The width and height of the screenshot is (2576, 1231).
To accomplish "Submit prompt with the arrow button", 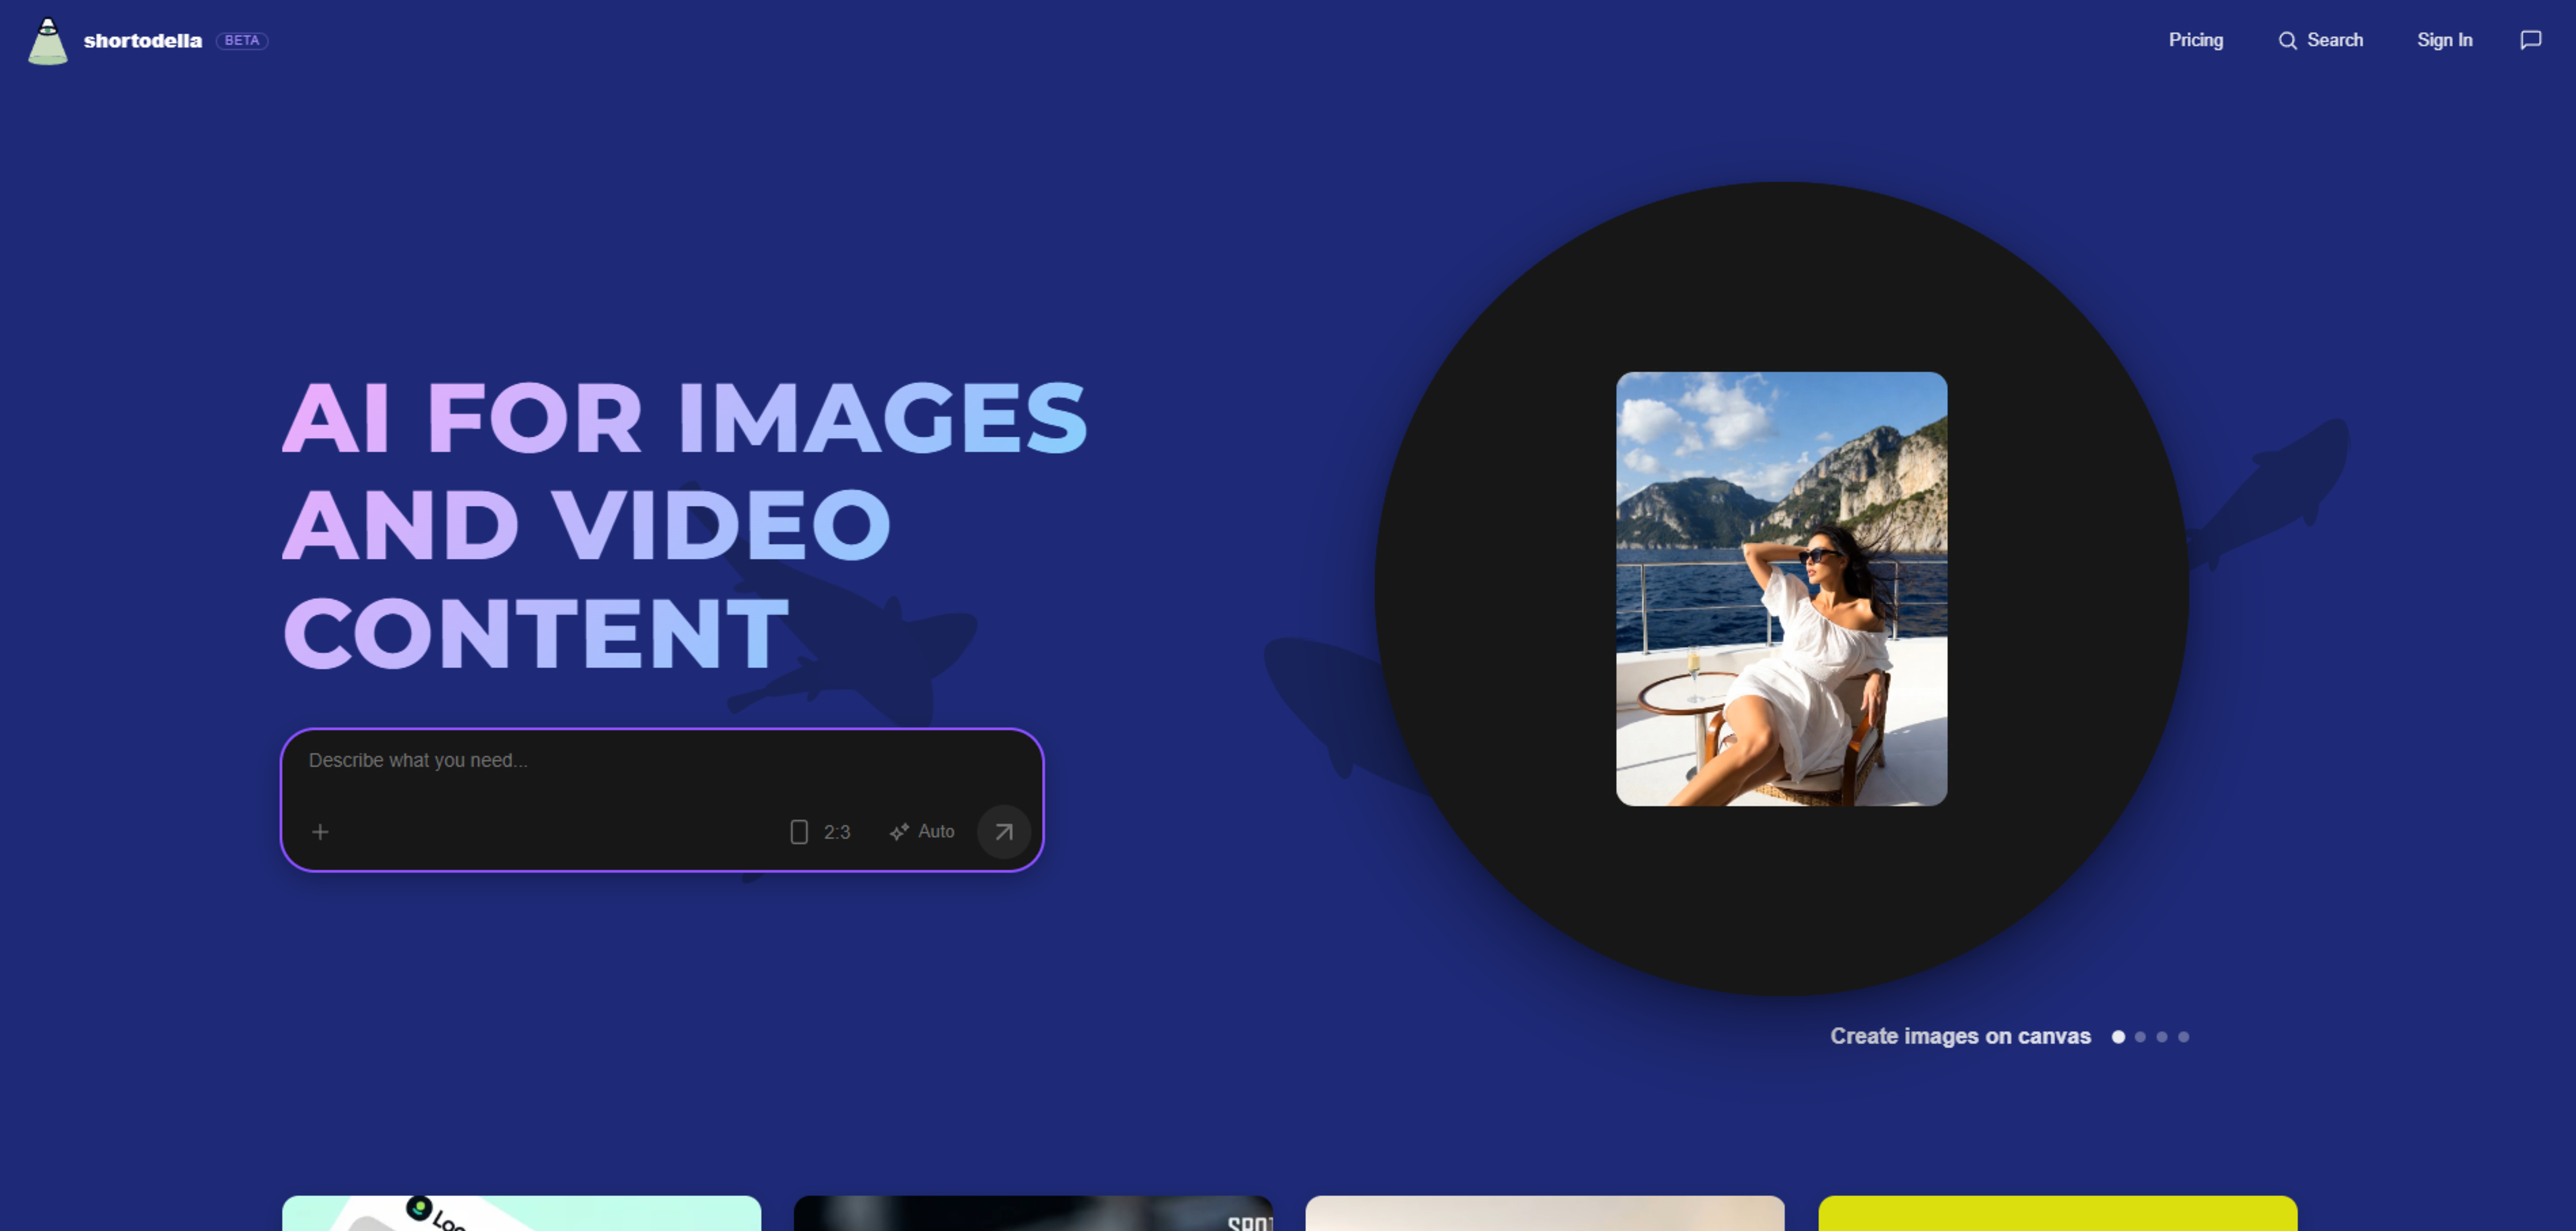I will tap(1003, 832).
